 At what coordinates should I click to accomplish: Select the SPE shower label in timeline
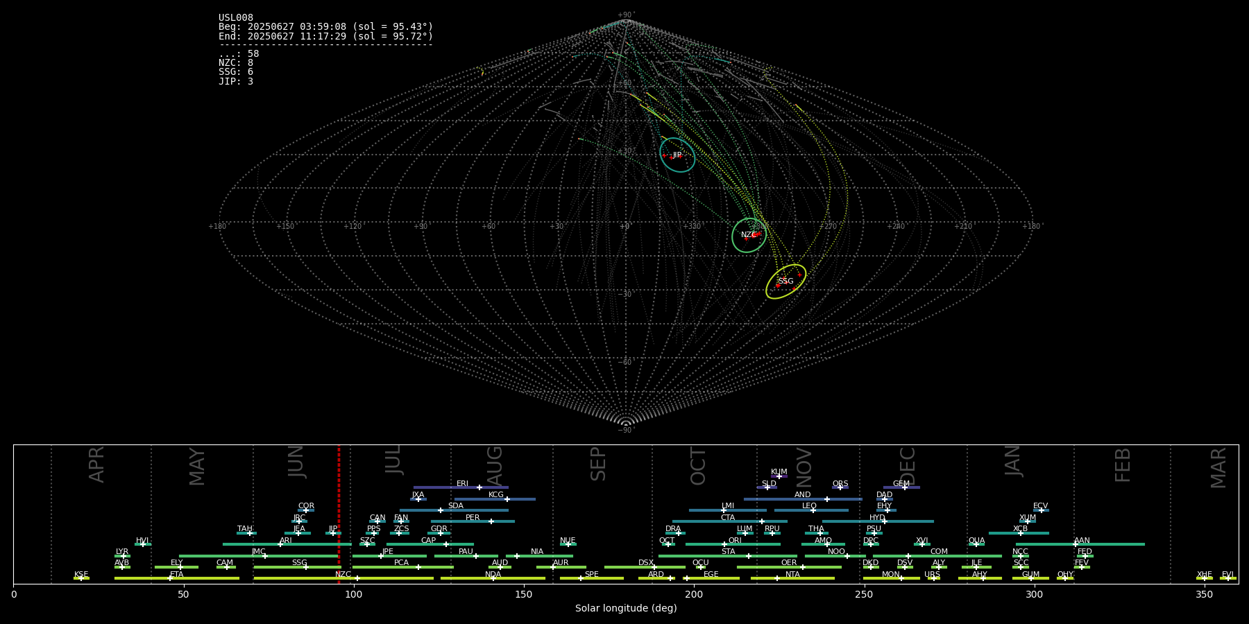click(591, 575)
